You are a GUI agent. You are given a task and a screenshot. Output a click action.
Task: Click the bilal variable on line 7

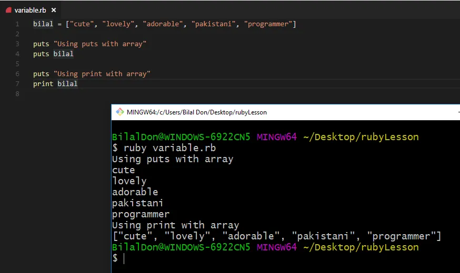(67, 83)
